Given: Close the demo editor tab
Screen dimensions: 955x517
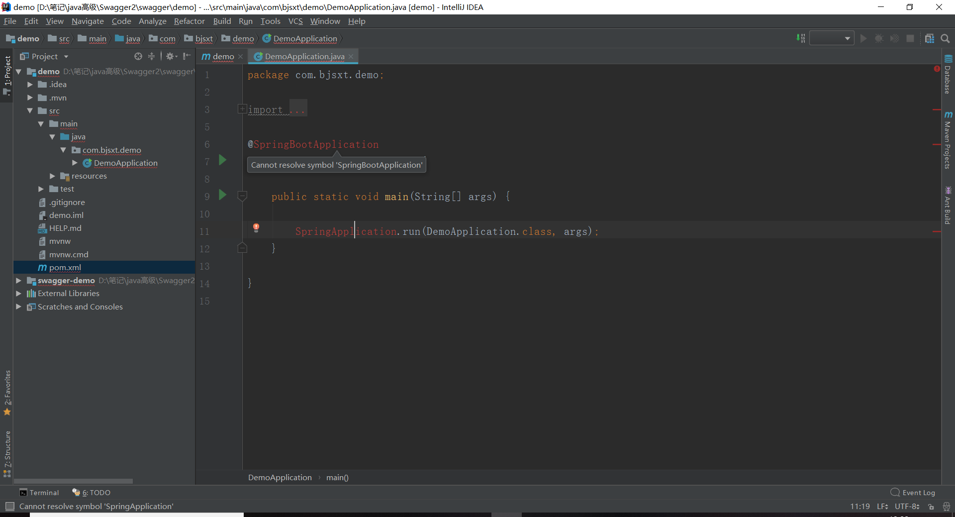Looking at the screenshot, I should pyautogui.click(x=240, y=56).
